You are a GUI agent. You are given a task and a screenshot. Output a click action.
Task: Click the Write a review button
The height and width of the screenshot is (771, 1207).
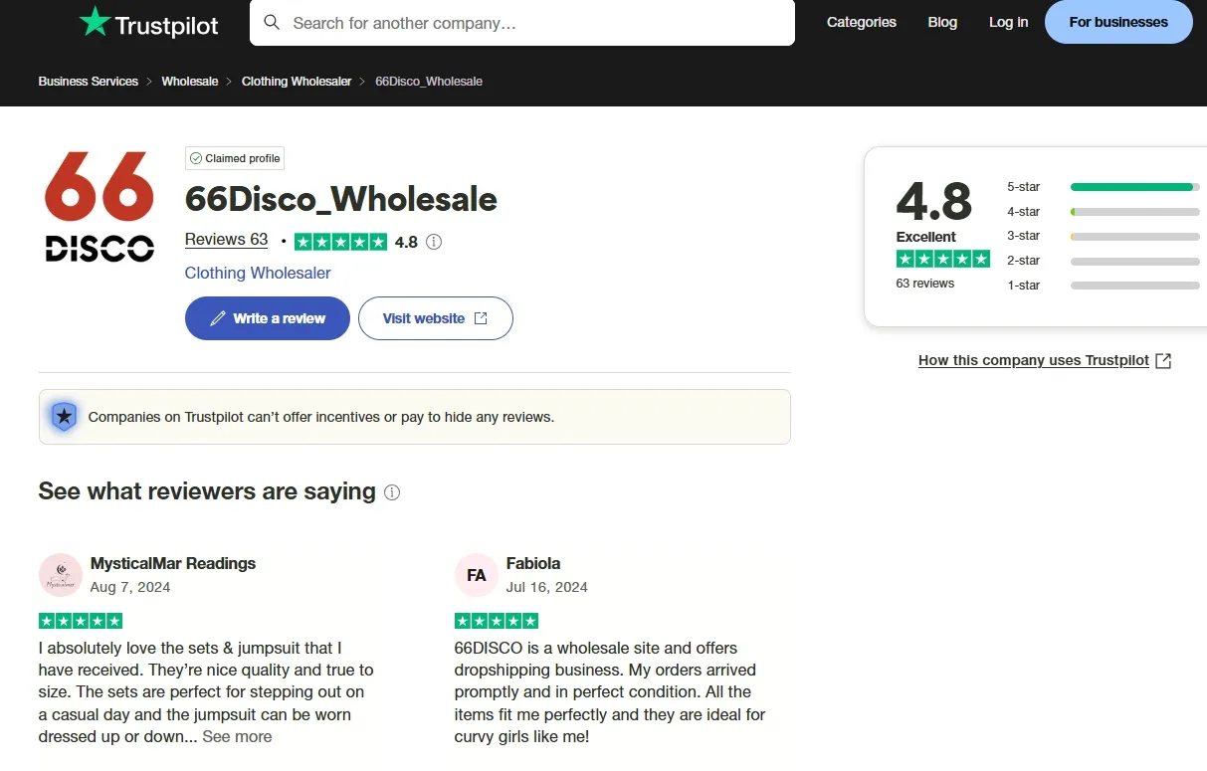pos(267,317)
